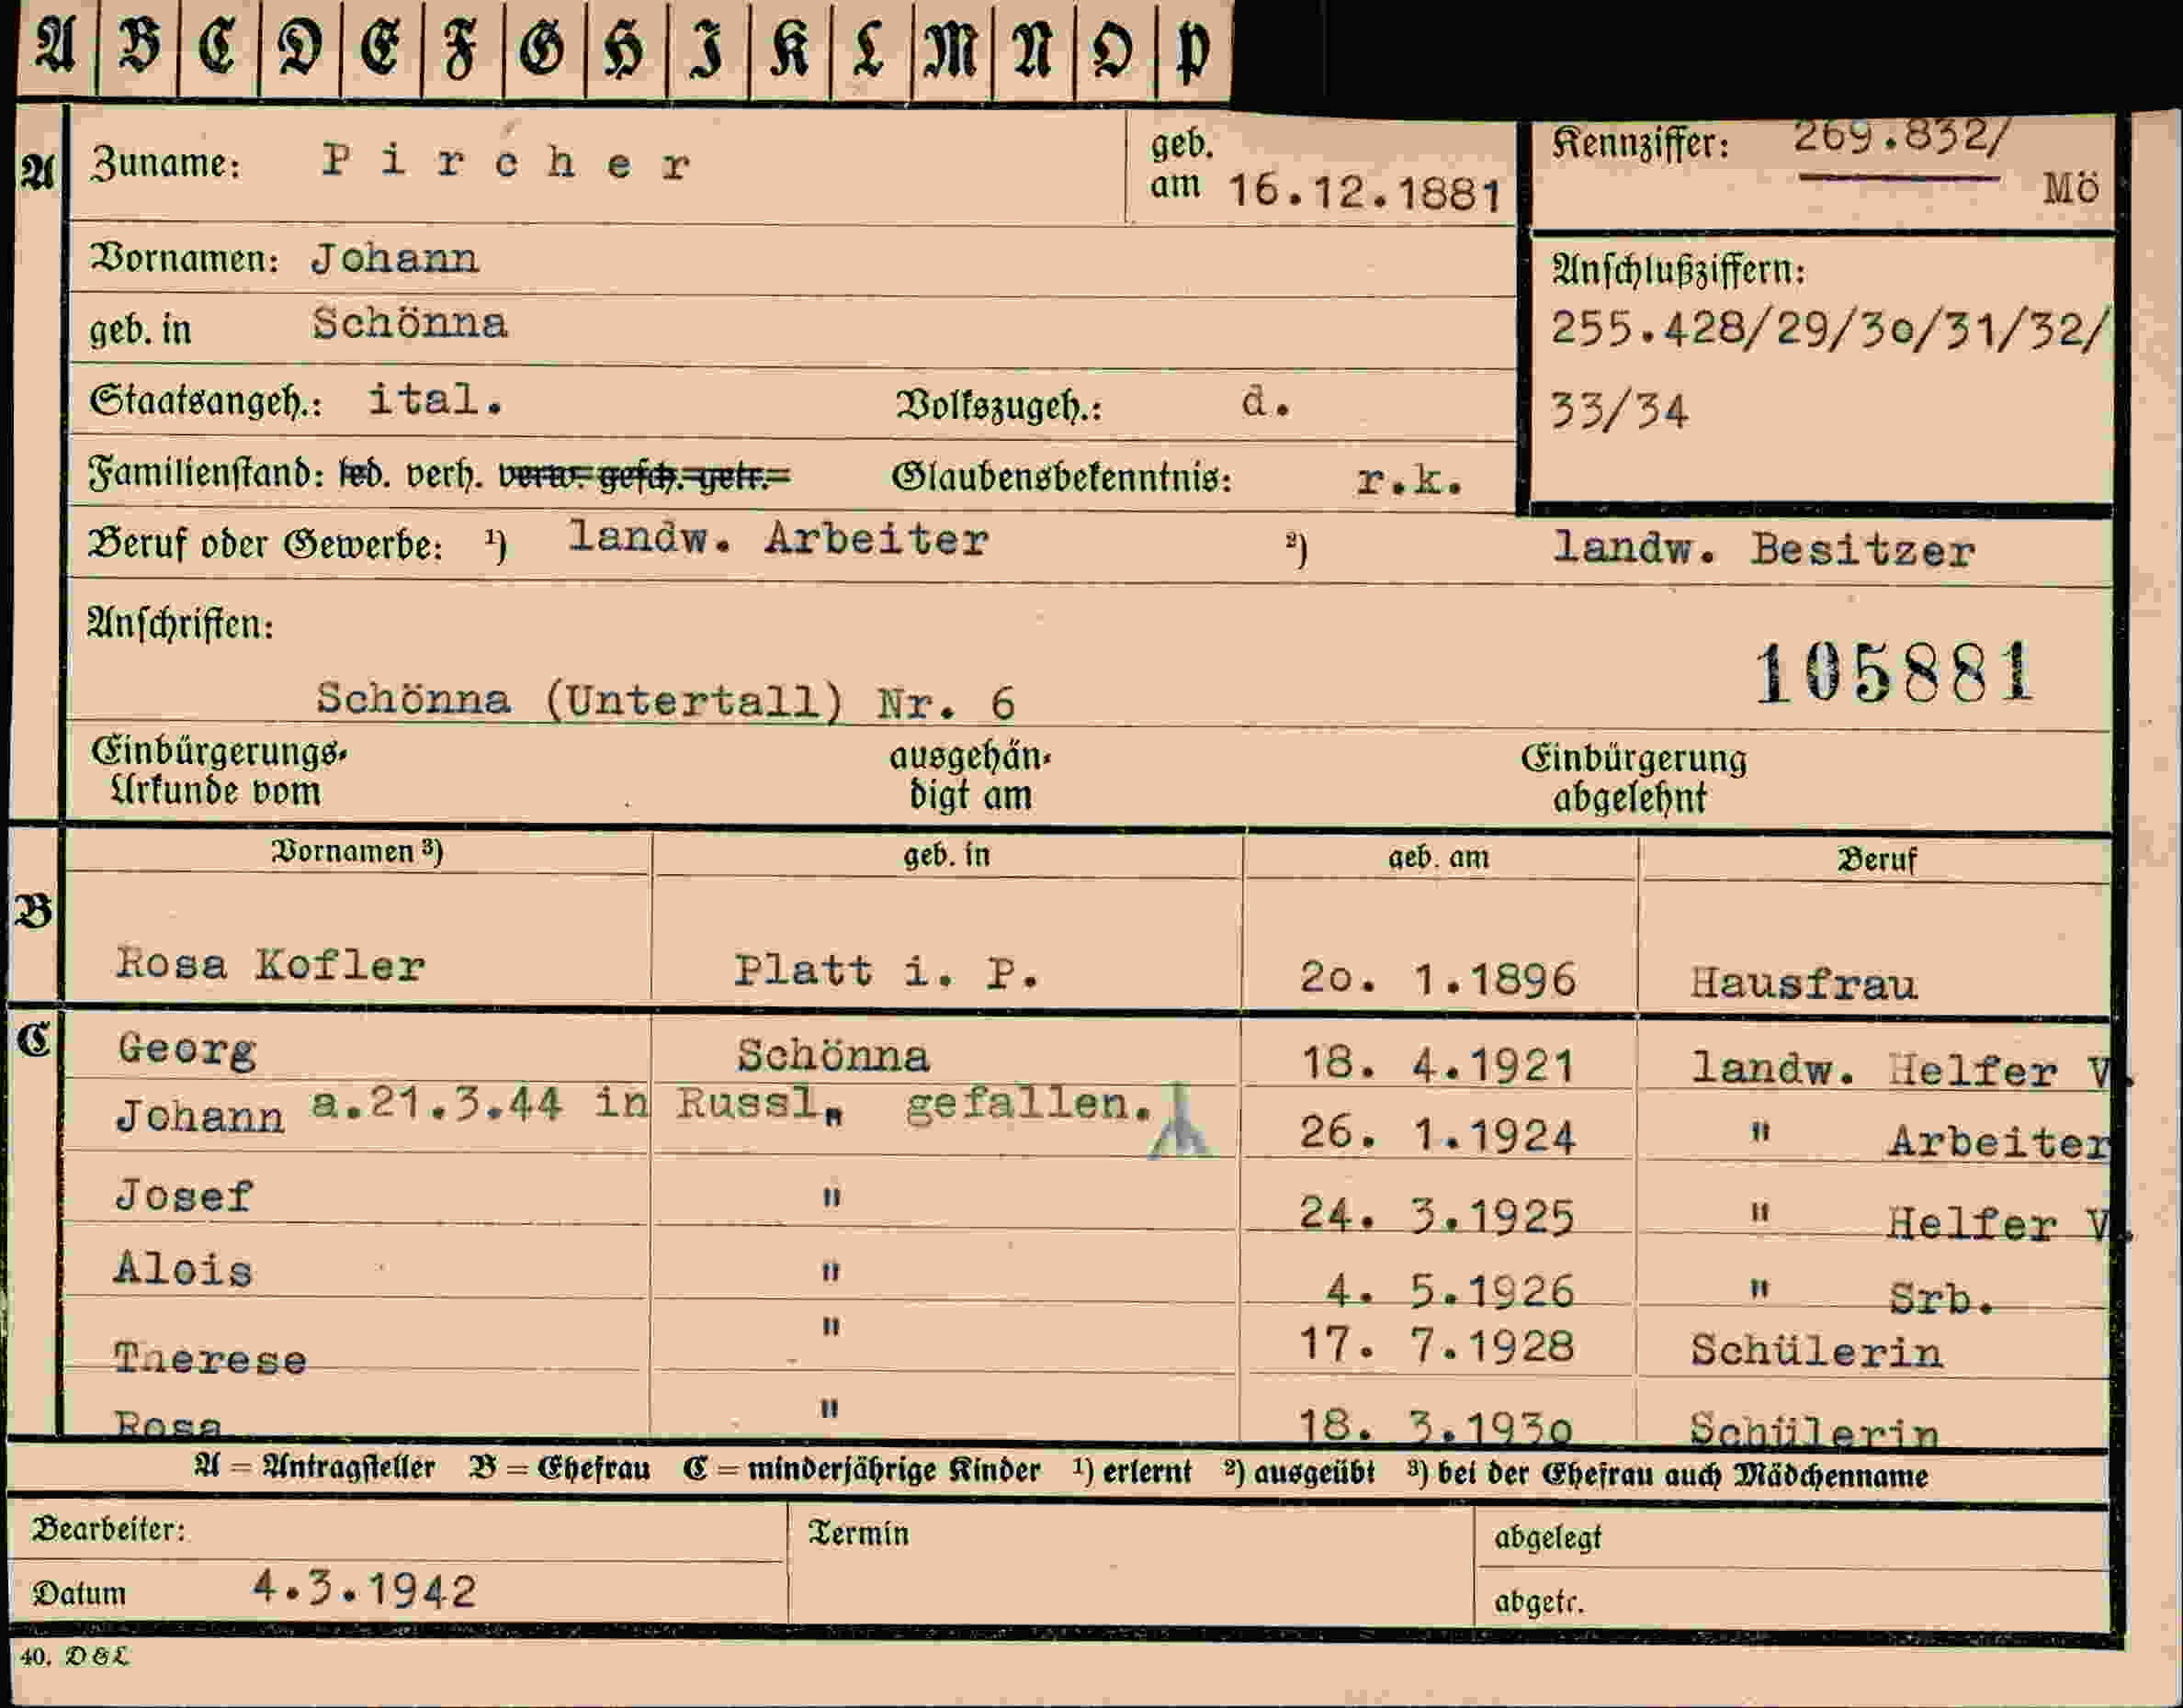
Task: Click the Datum value '4.3.1942'
Action: 364,1588
